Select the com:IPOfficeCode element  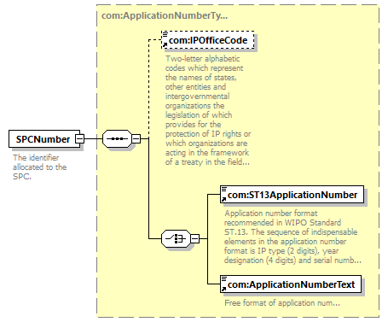point(208,40)
